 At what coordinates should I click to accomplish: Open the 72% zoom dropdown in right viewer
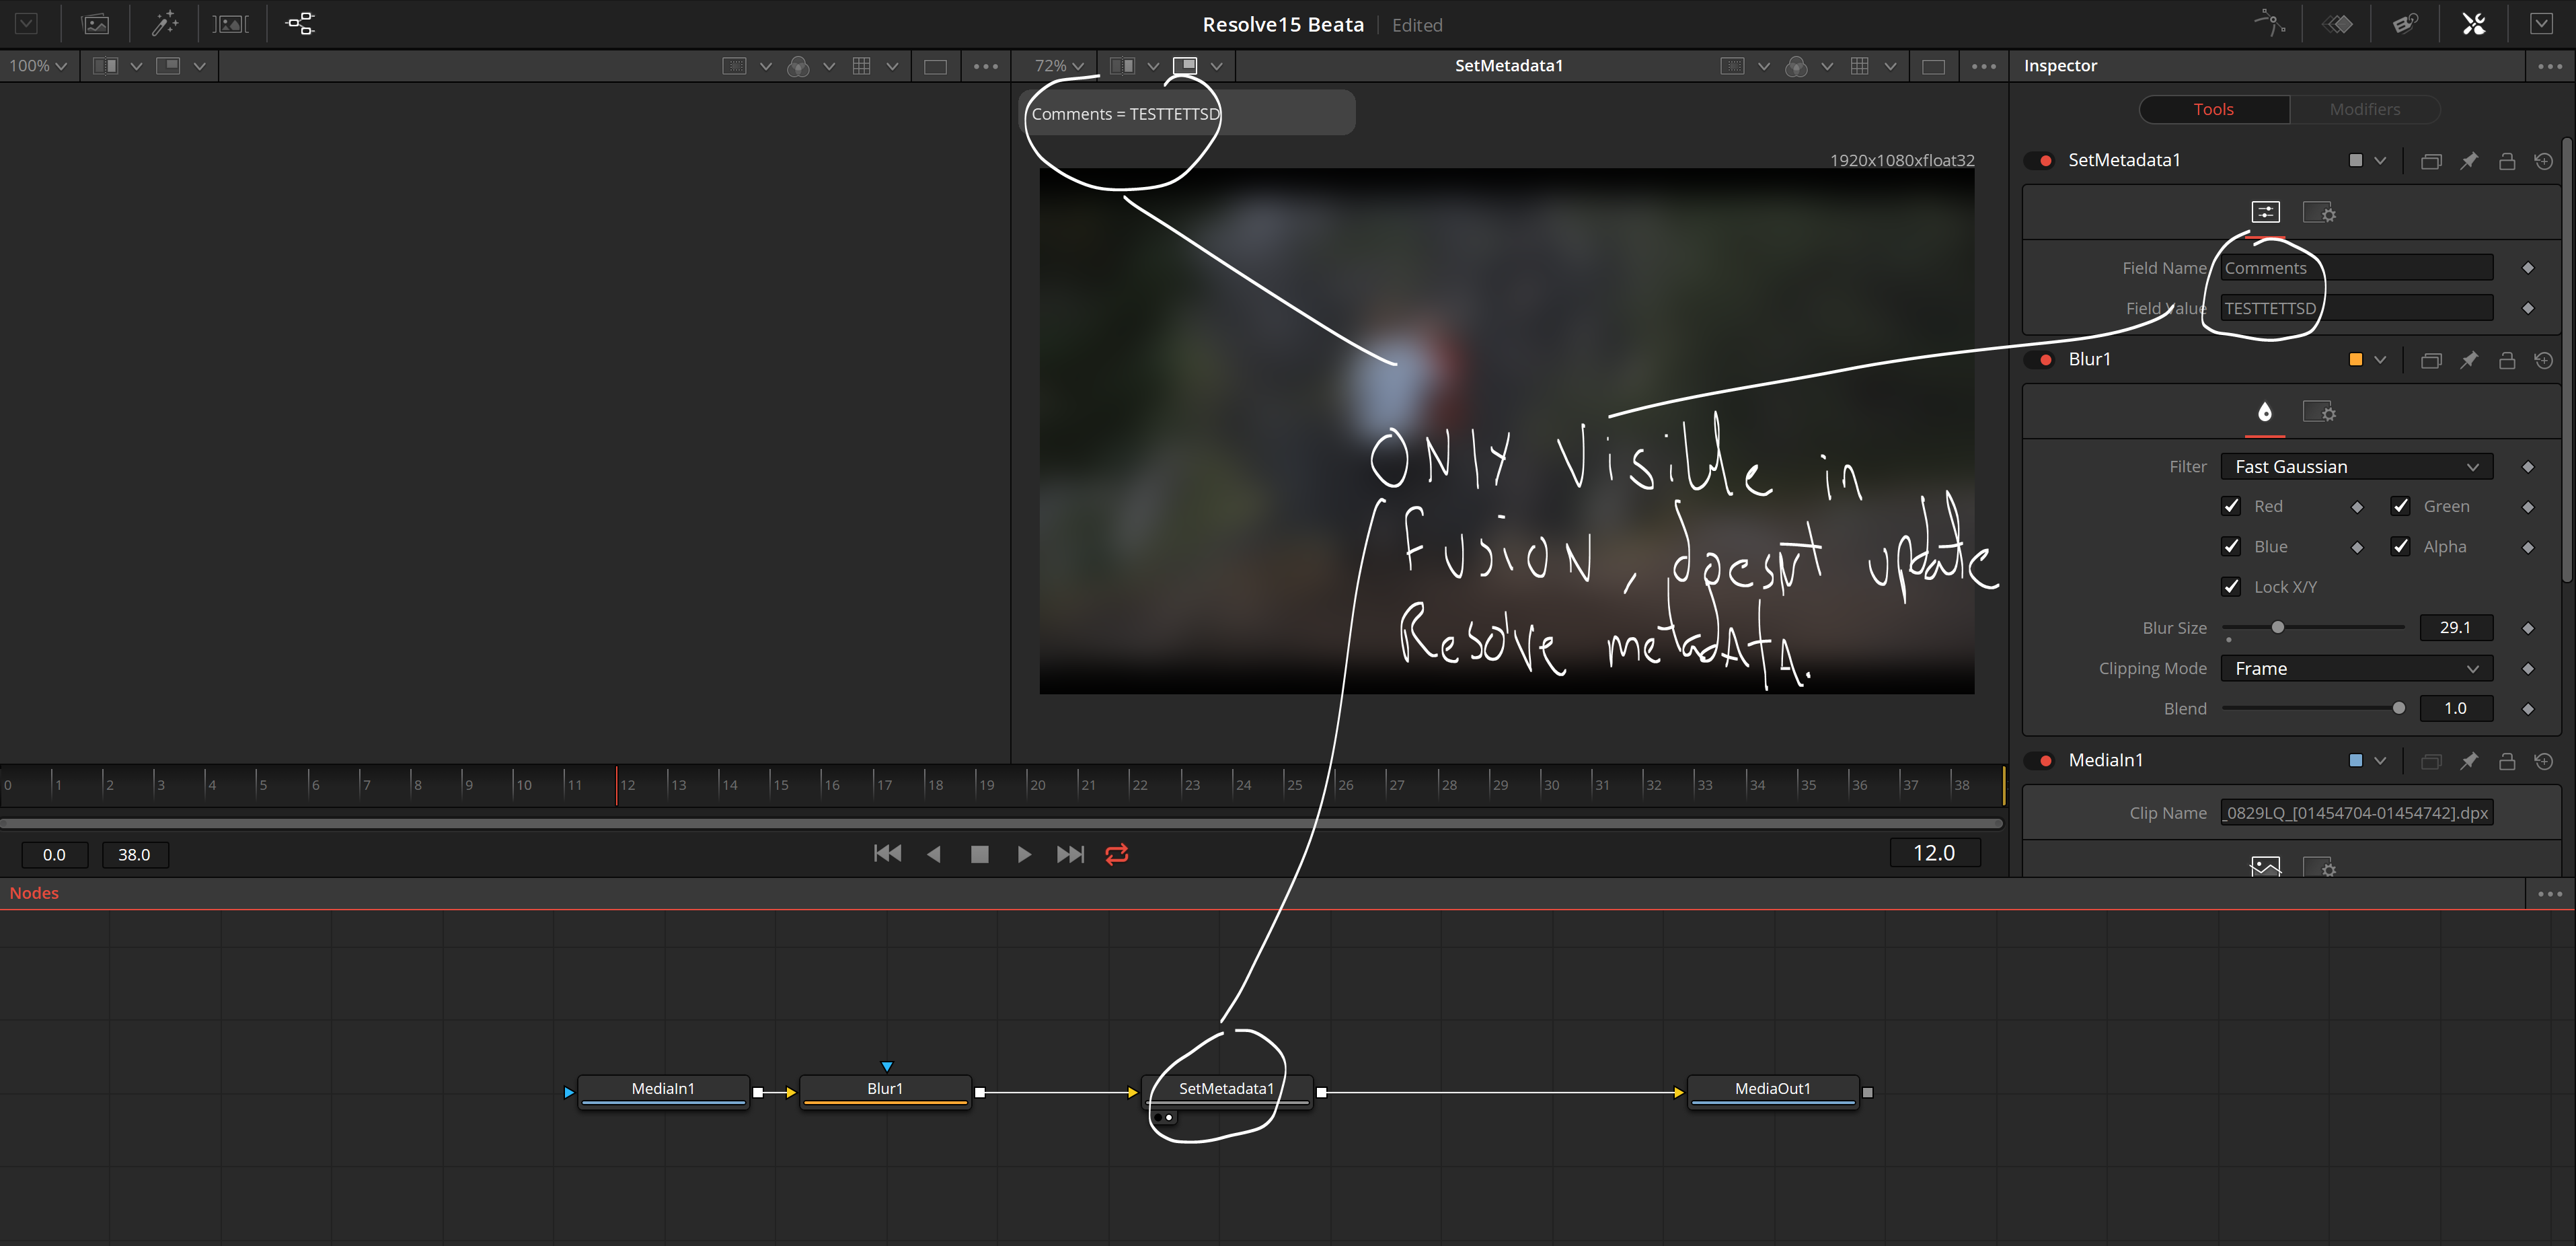click(1059, 66)
